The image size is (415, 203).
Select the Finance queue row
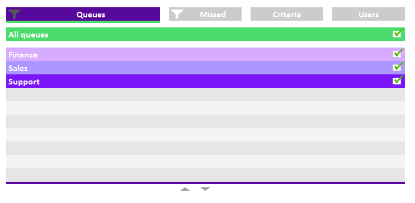pyautogui.click(x=205, y=54)
